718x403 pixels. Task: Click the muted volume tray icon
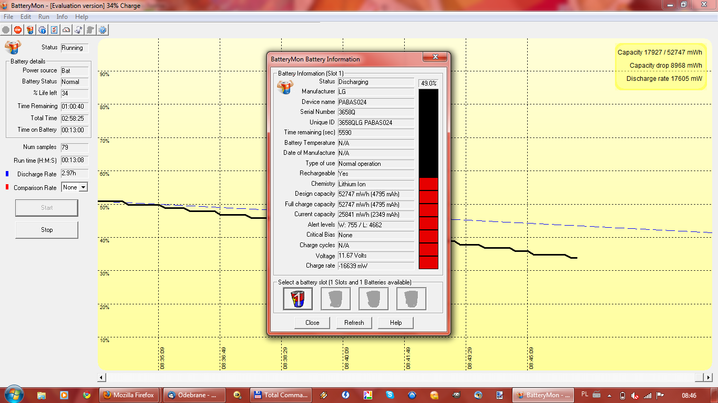[x=635, y=395]
